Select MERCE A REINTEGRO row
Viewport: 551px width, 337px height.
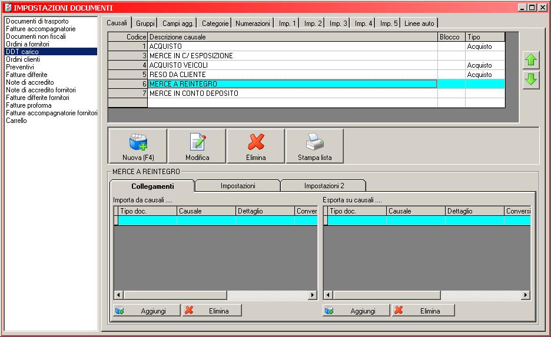click(x=307, y=84)
